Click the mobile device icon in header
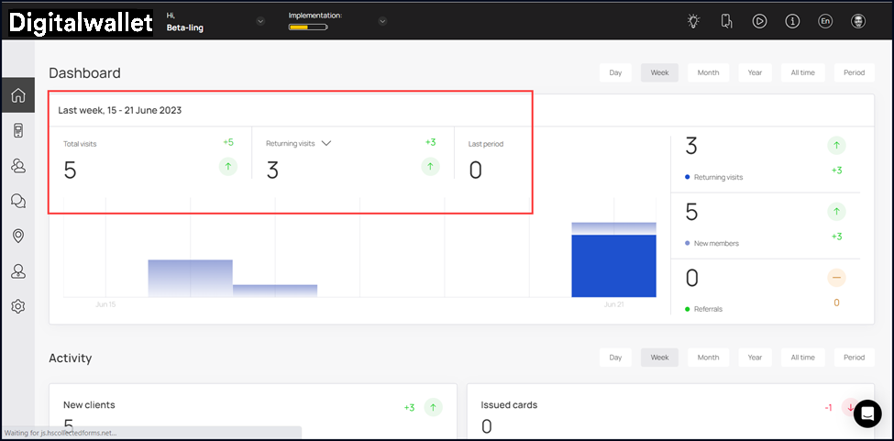 coord(726,21)
